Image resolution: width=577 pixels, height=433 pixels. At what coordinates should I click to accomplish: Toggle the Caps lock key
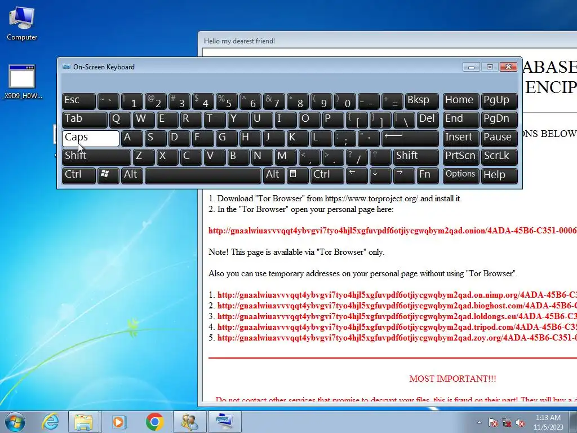click(91, 138)
